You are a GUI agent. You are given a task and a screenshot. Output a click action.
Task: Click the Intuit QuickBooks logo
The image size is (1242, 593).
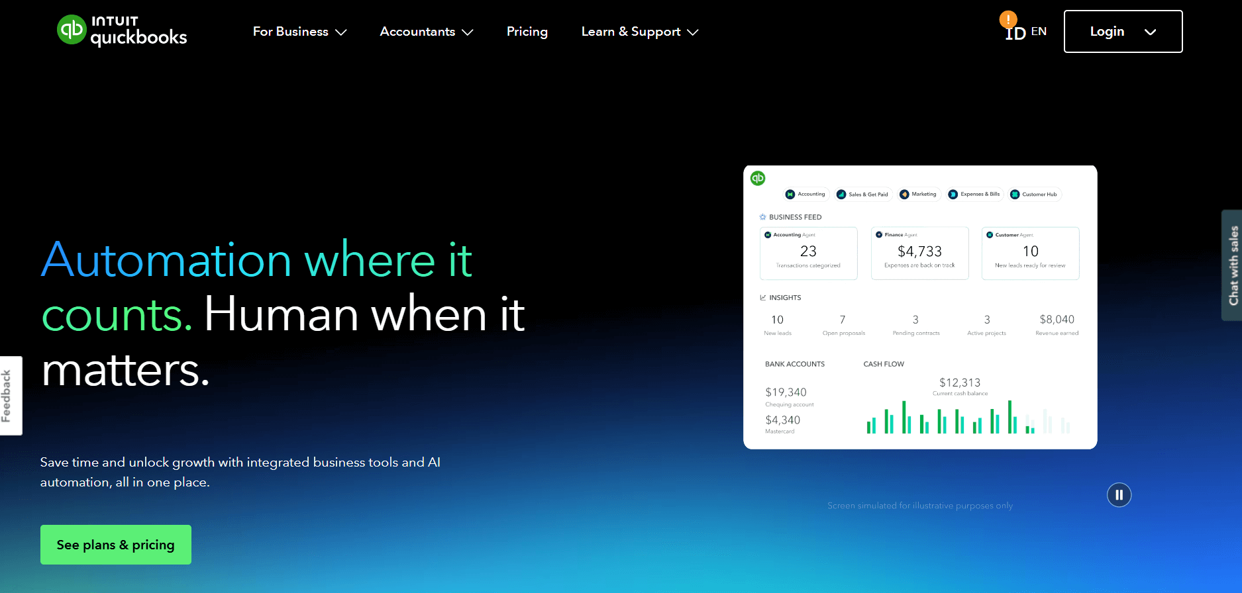[122, 30]
